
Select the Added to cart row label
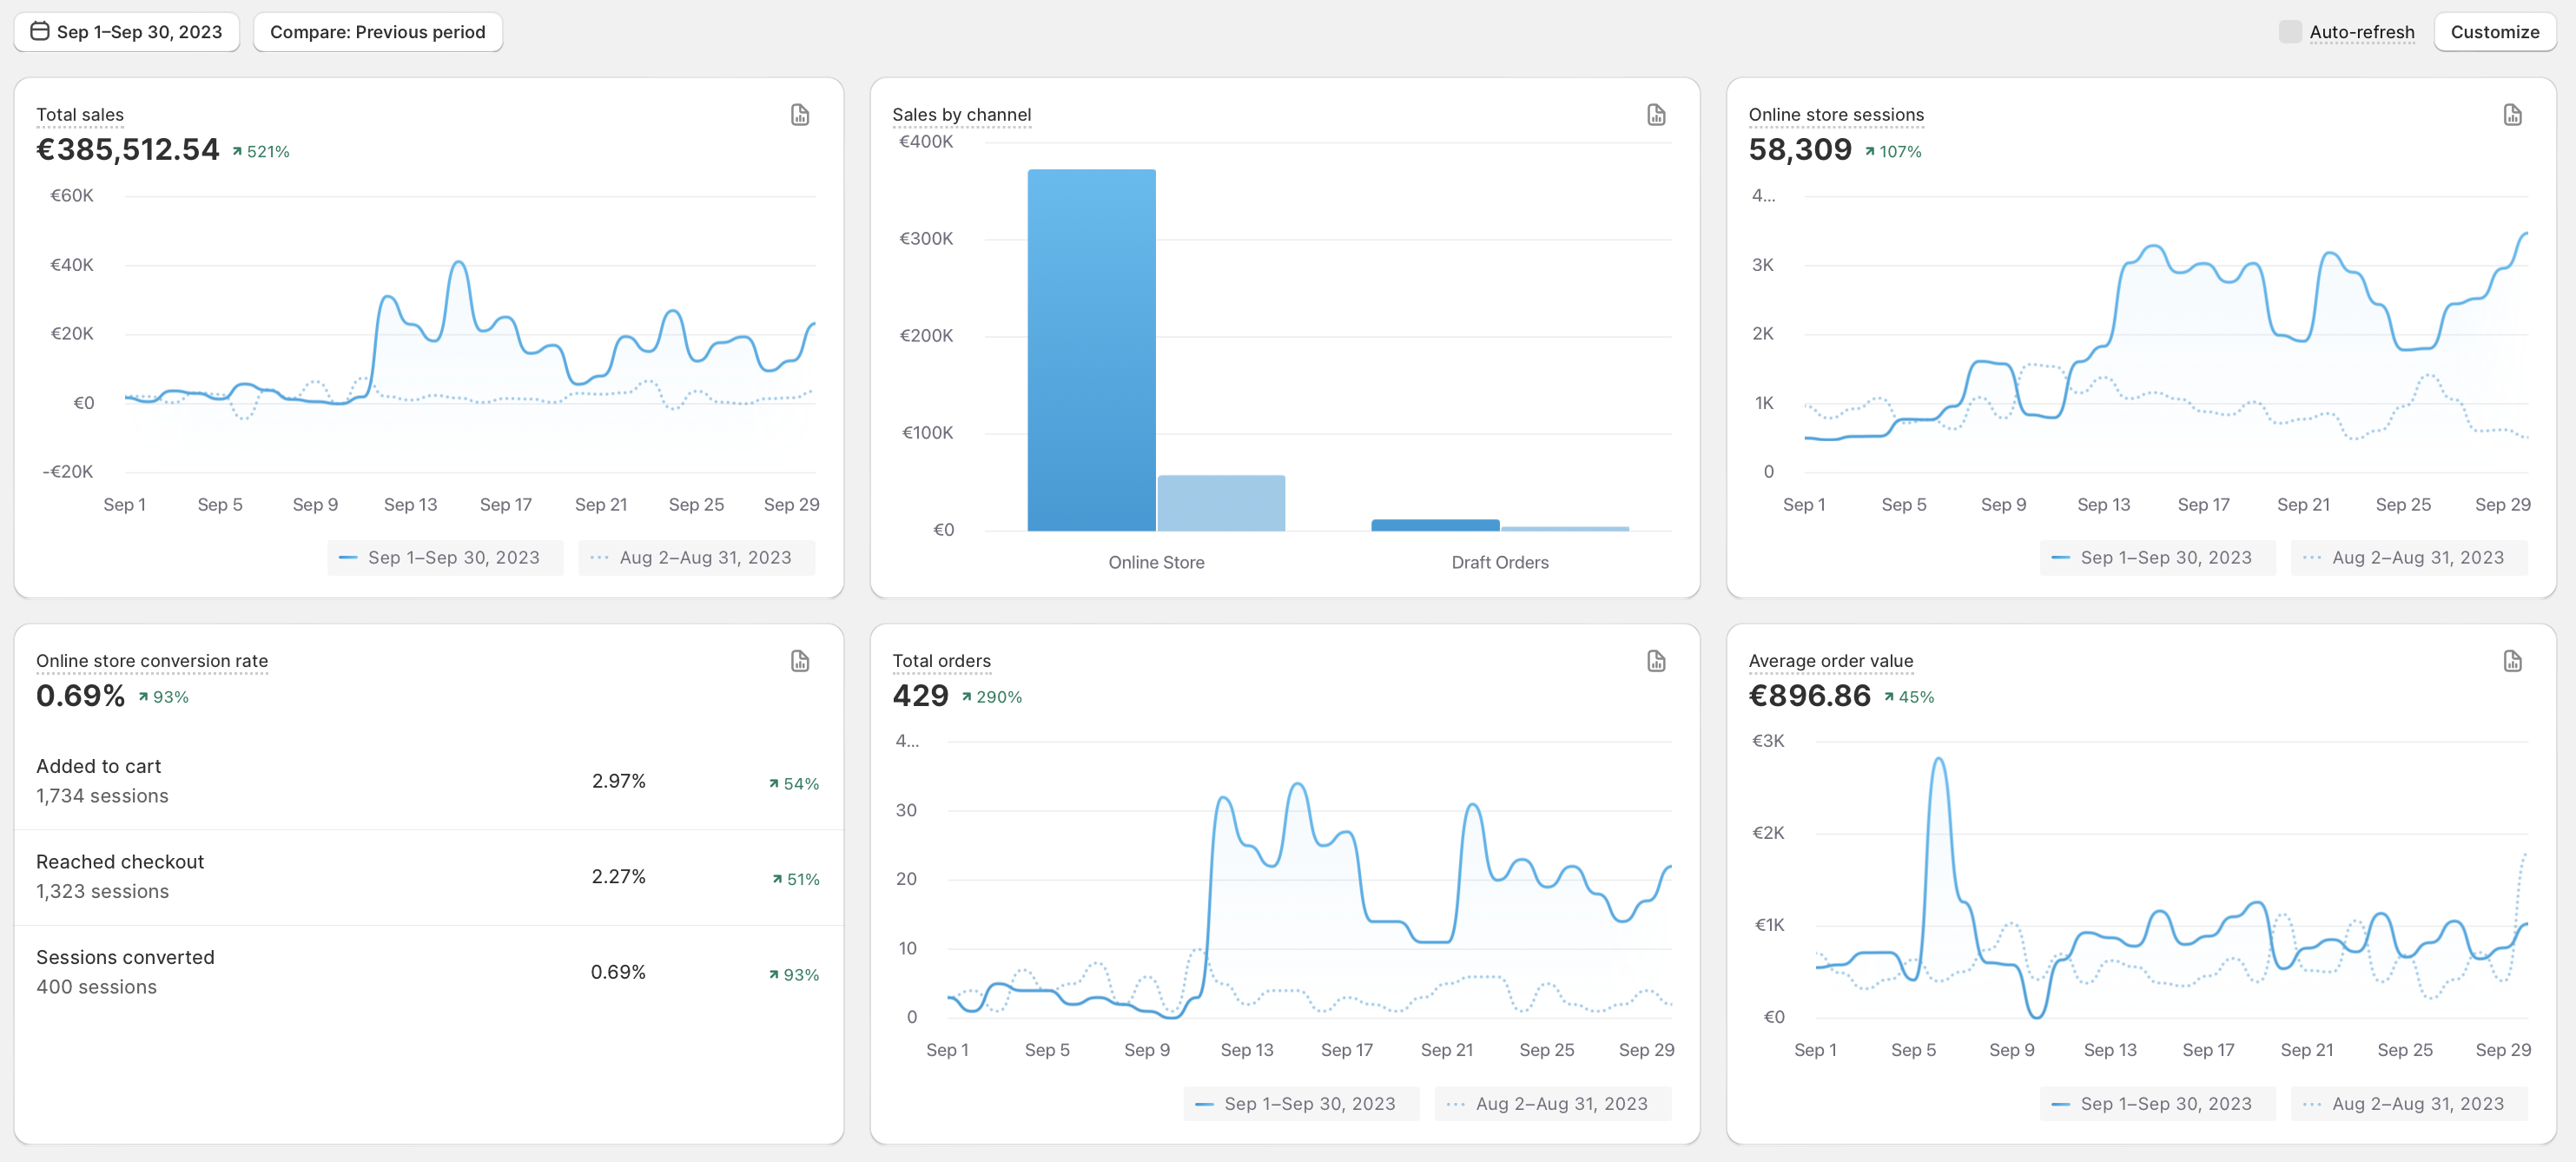[98, 767]
